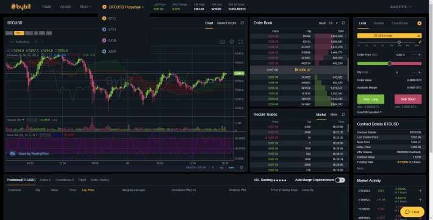Toggle Stoch RSI indicator visibility
This screenshot has height=220, width=433.
point(41,135)
